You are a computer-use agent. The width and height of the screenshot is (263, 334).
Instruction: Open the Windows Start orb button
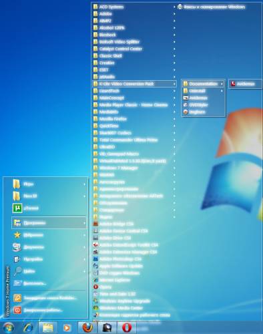[8, 327]
